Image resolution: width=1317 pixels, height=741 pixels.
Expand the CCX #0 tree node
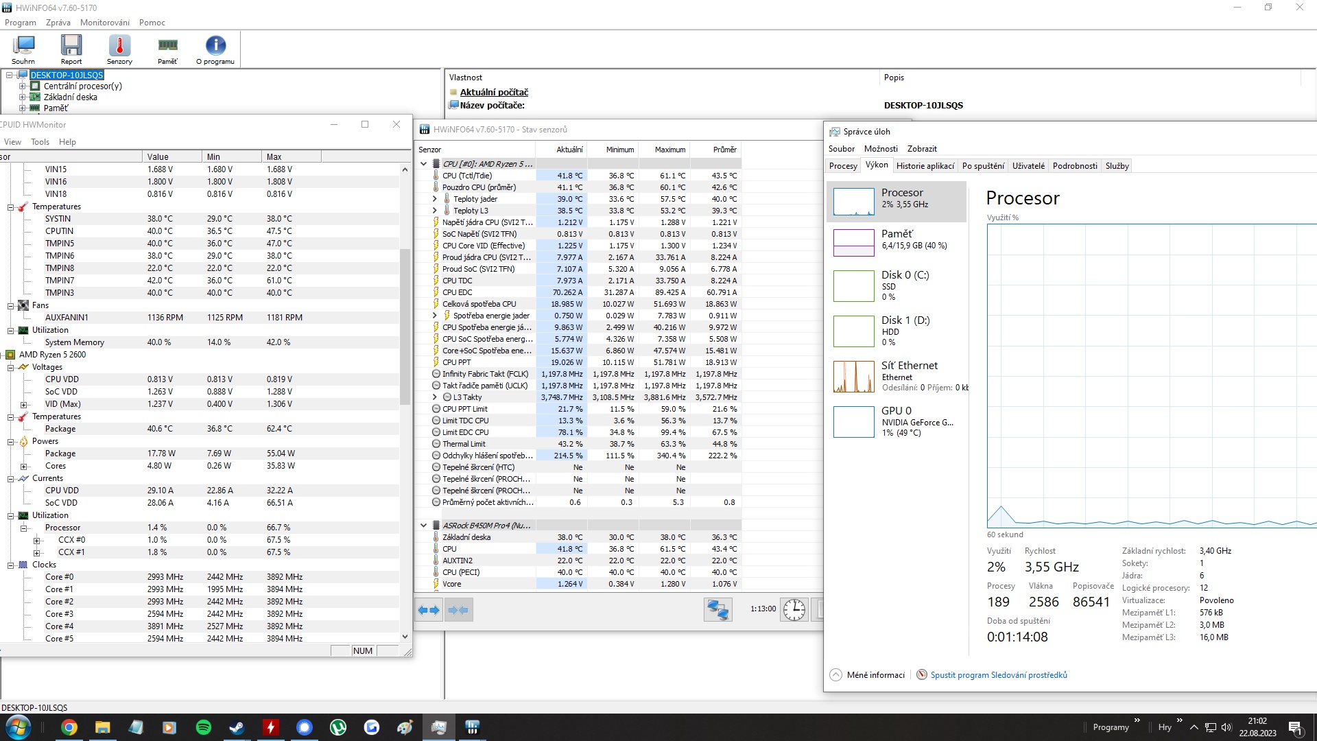[x=37, y=541]
